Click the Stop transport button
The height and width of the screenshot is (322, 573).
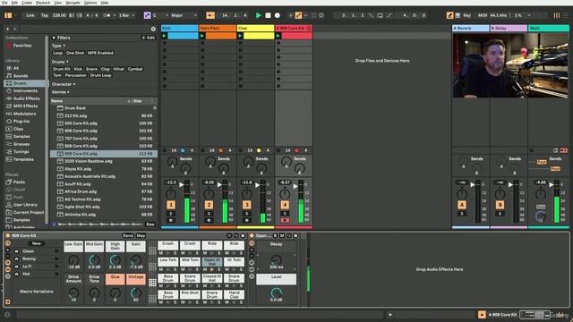point(268,15)
